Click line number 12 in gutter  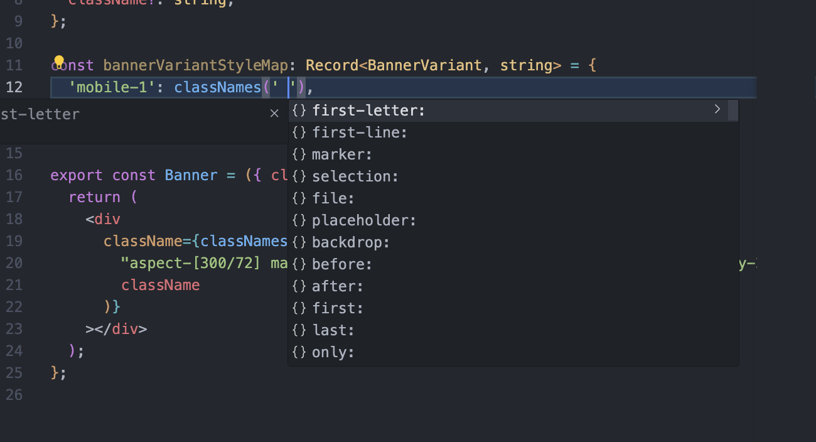click(14, 87)
